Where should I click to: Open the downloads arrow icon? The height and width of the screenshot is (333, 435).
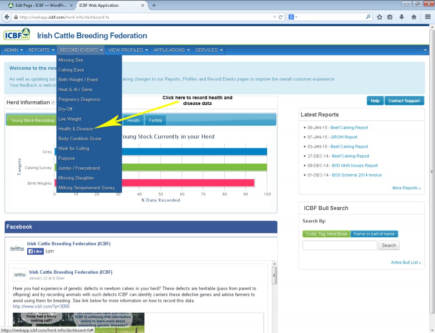(401, 17)
